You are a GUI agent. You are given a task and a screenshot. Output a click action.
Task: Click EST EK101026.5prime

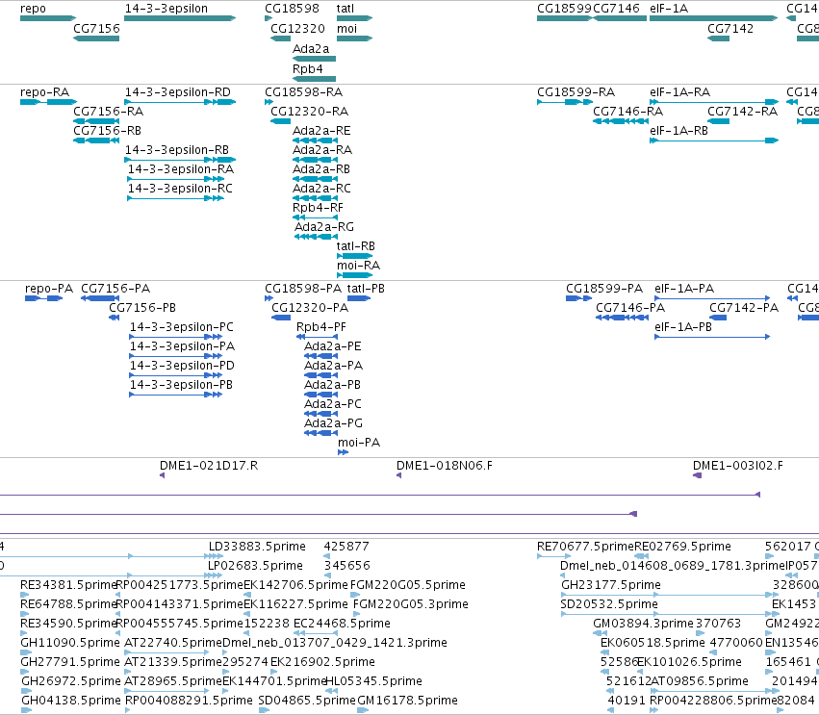(689, 662)
